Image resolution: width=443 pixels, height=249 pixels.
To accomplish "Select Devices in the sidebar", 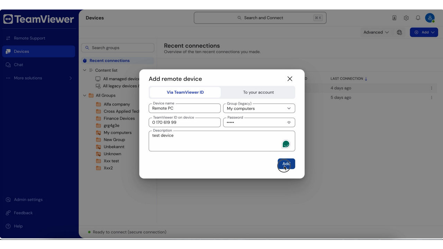I will 39,52.
